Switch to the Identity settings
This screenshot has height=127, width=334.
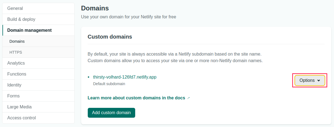coord(14,85)
